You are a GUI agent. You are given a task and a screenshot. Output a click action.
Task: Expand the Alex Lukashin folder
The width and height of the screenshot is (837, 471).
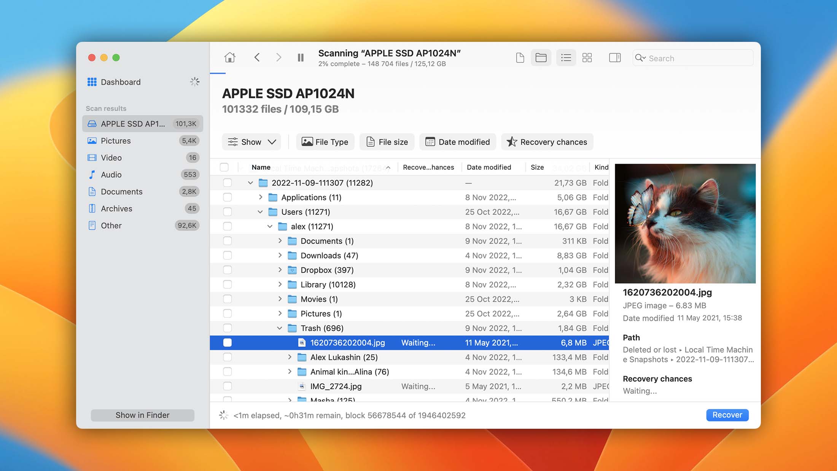pos(290,357)
